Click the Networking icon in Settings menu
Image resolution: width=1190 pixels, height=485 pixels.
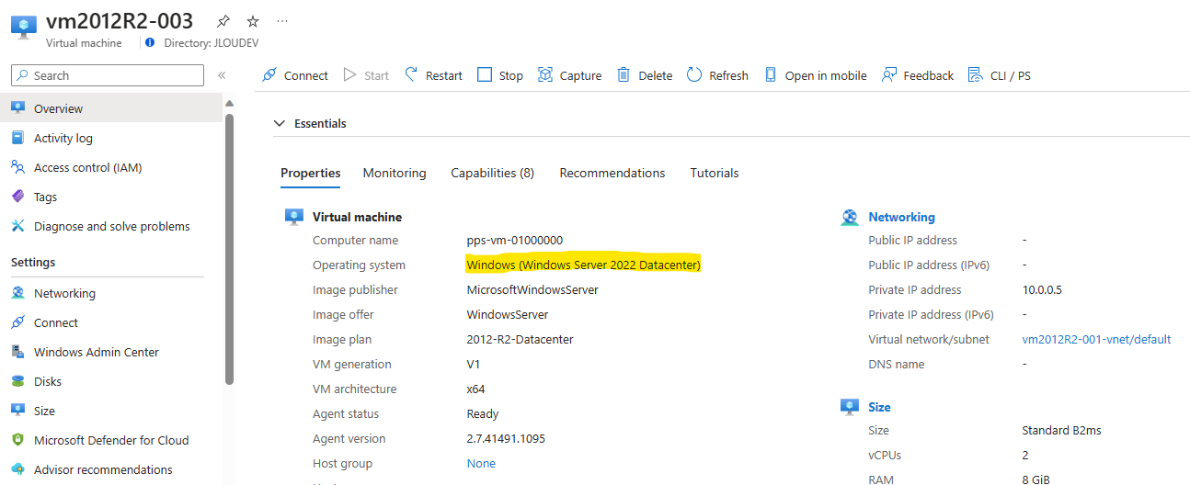(17, 293)
